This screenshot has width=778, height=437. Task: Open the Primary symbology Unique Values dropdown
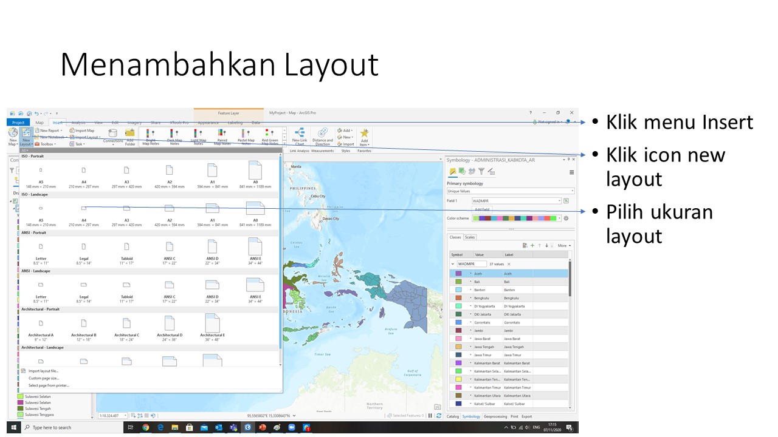click(x=511, y=191)
